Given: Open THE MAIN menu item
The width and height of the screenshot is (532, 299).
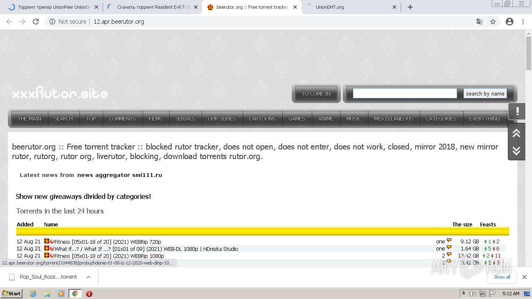Looking at the screenshot, I should tap(30, 118).
